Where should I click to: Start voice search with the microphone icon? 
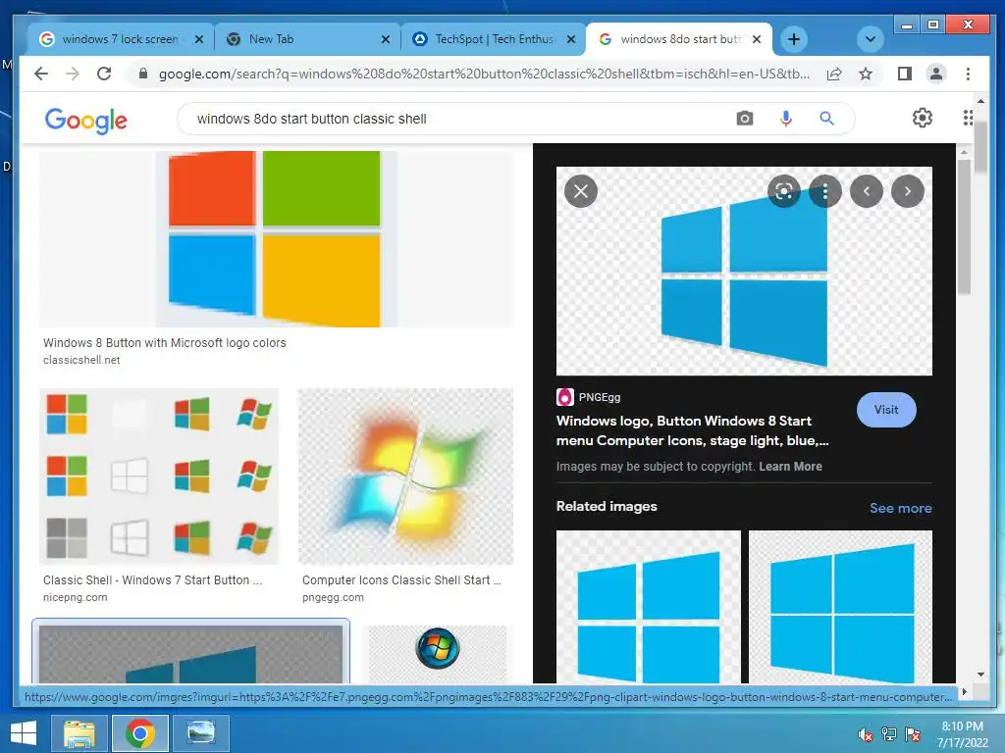point(786,119)
